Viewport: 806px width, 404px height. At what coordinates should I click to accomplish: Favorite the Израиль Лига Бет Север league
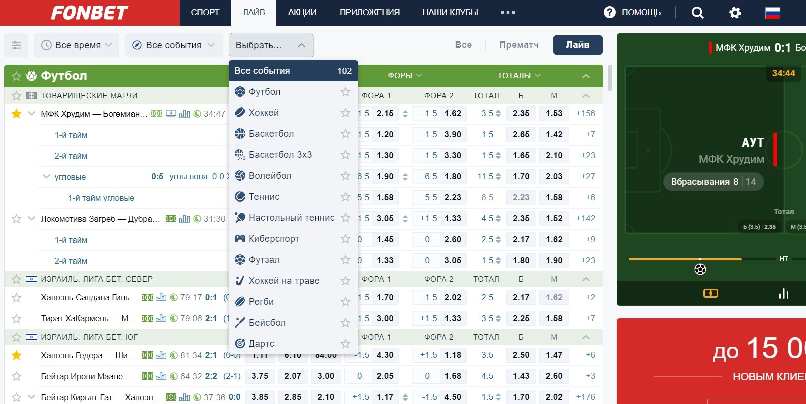pos(16,279)
